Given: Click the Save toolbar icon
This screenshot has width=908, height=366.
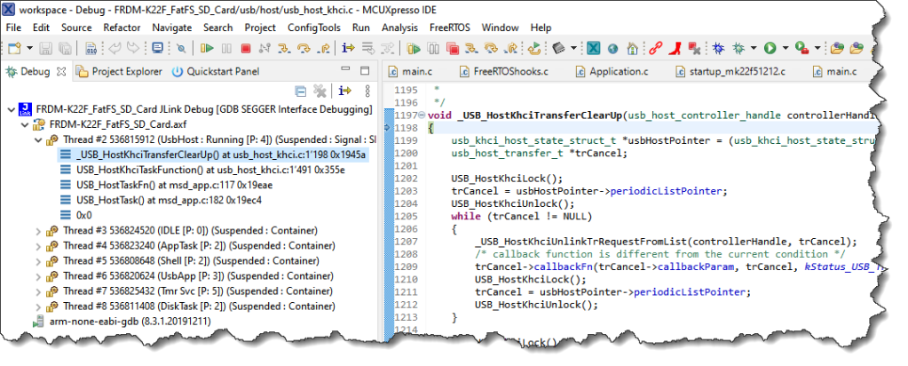Looking at the screenshot, I should [46, 48].
